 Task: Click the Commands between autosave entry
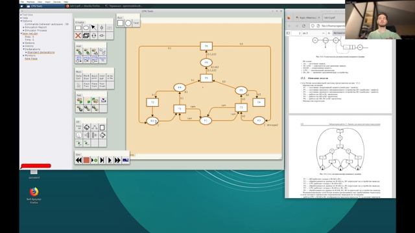[47, 24]
